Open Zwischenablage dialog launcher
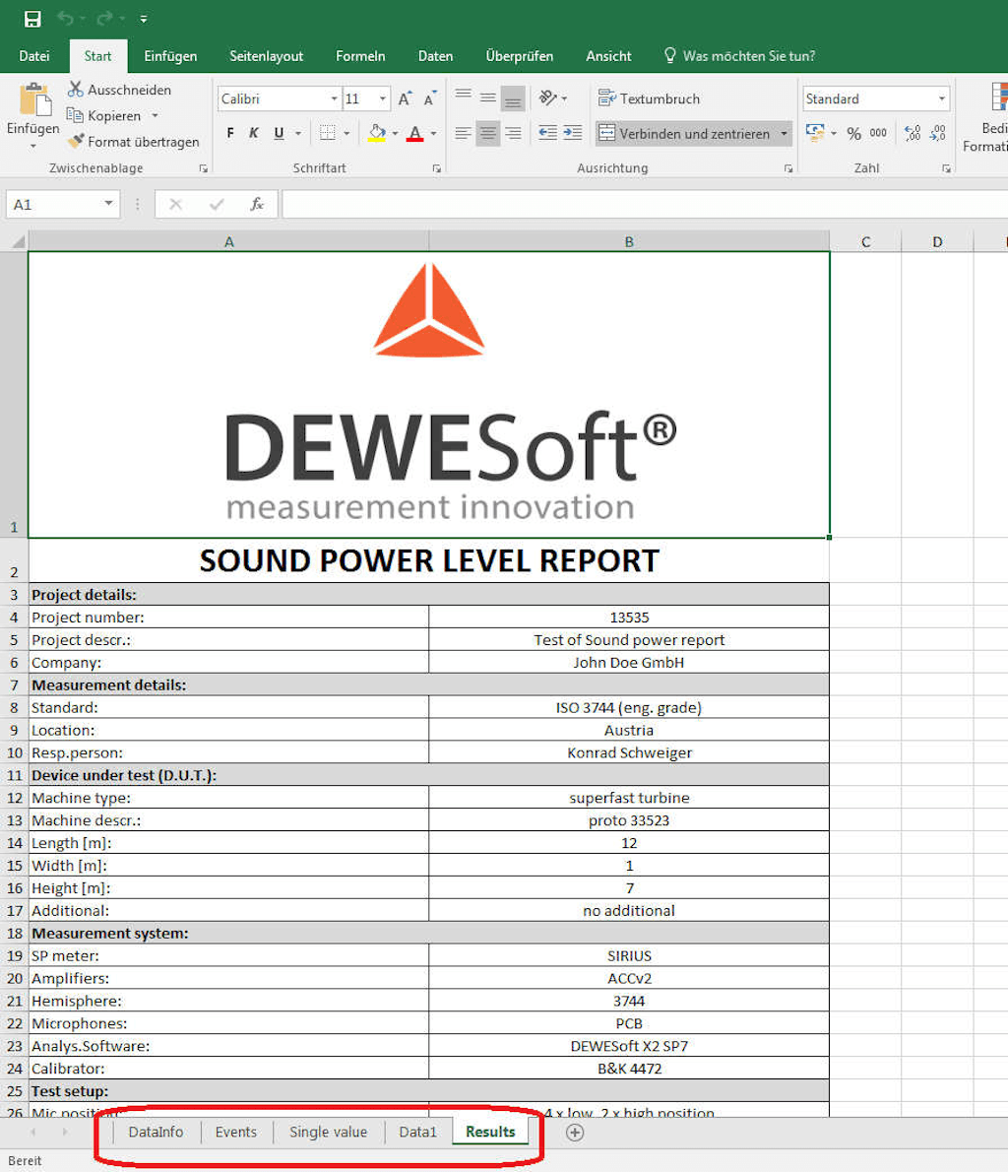This screenshot has height=1172, width=1008. click(203, 169)
